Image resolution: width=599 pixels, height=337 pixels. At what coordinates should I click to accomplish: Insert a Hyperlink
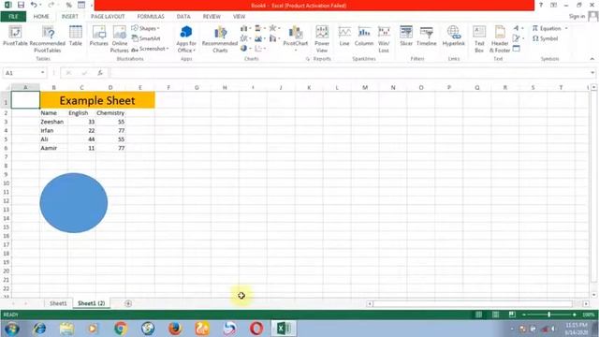click(x=453, y=36)
